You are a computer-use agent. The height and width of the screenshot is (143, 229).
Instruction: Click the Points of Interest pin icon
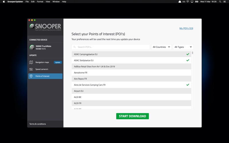click(x=31, y=76)
